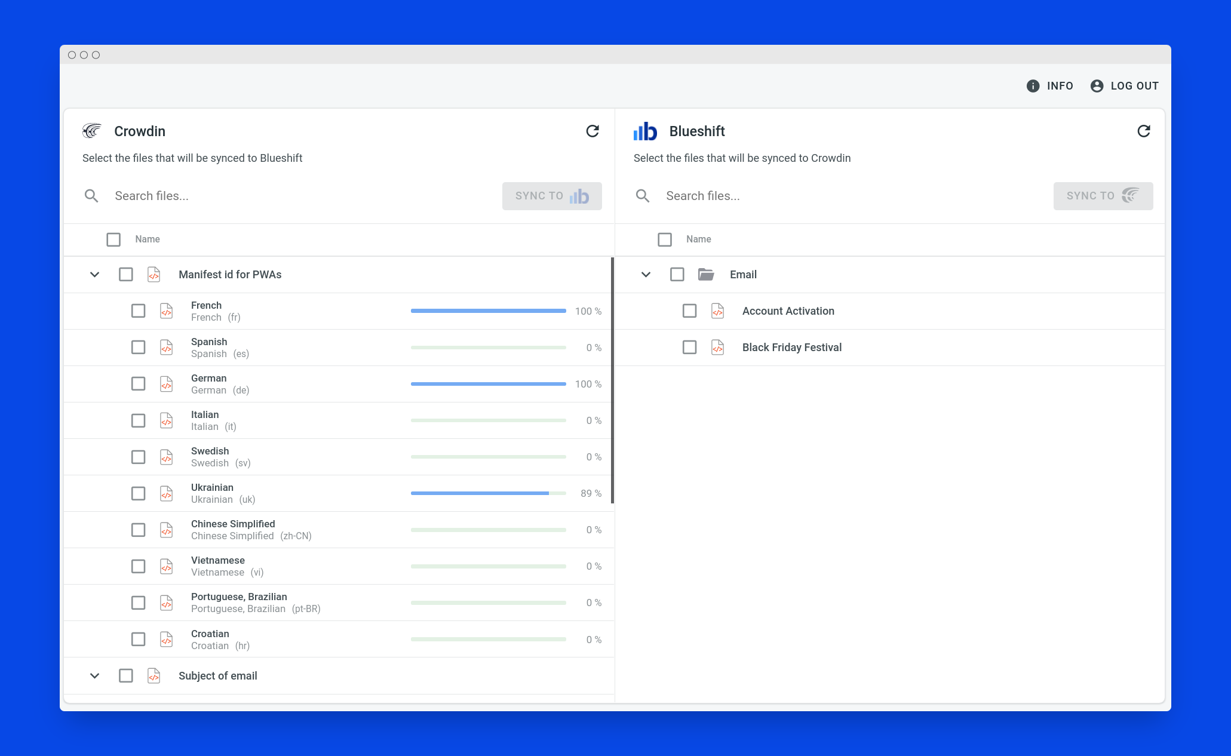Check the German translation checkbox
Screen dimensions: 1231x756
pyautogui.click(x=139, y=384)
